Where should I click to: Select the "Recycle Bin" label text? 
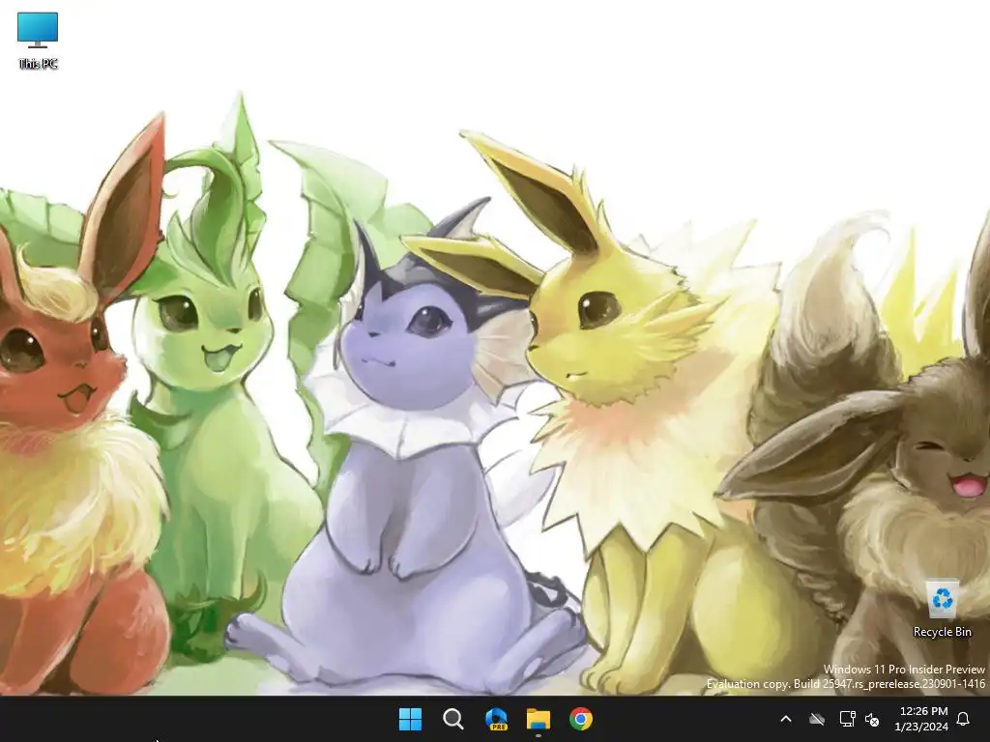tap(942, 632)
